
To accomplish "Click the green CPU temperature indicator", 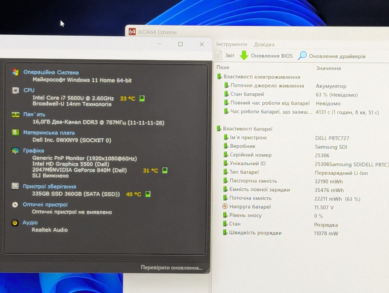I will click(142, 98).
